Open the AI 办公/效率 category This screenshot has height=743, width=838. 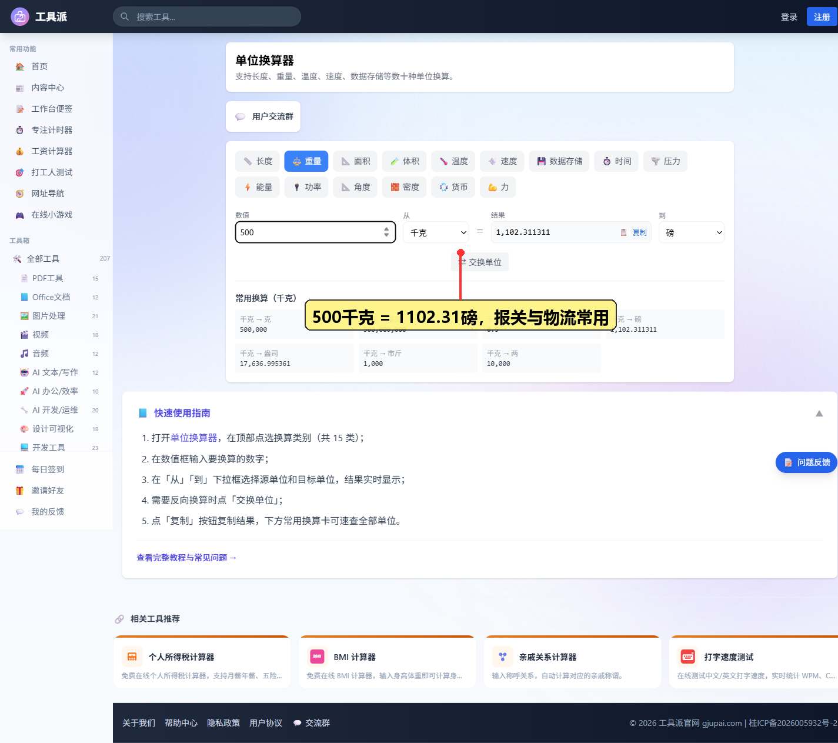(x=59, y=391)
